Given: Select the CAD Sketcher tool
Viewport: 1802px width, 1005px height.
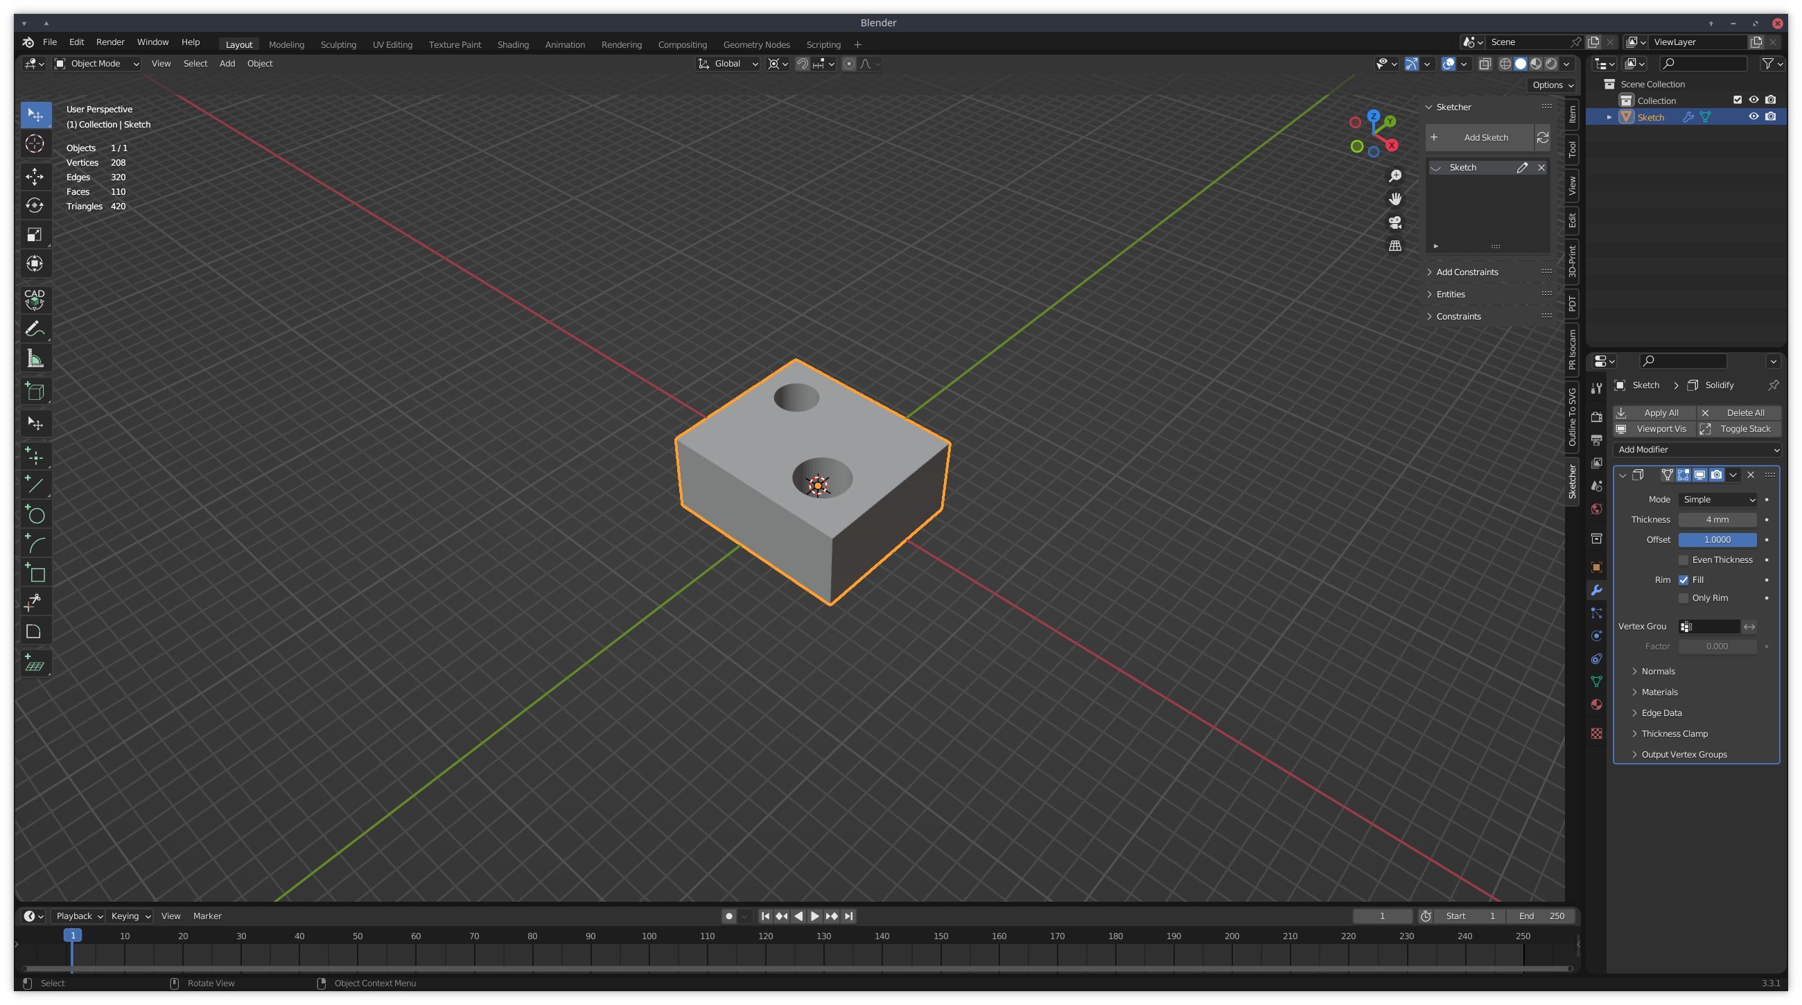Looking at the screenshot, I should coord(34,300).
